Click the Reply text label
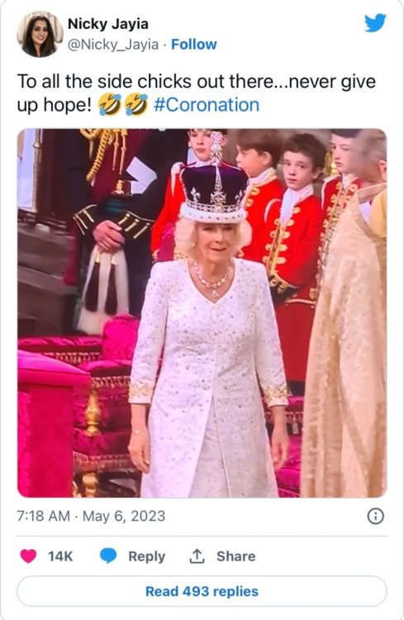The width and height of the screenshot is (404, 620). 147,556
